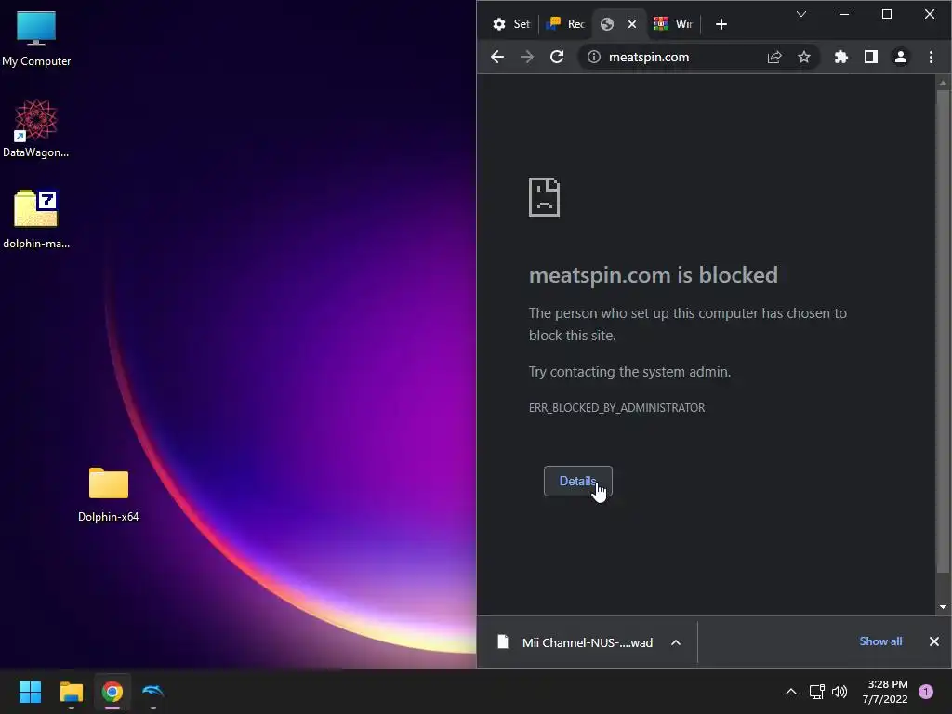Click Show all downloads link
This screenshot has height=714, width=952.
click(880, 641)
